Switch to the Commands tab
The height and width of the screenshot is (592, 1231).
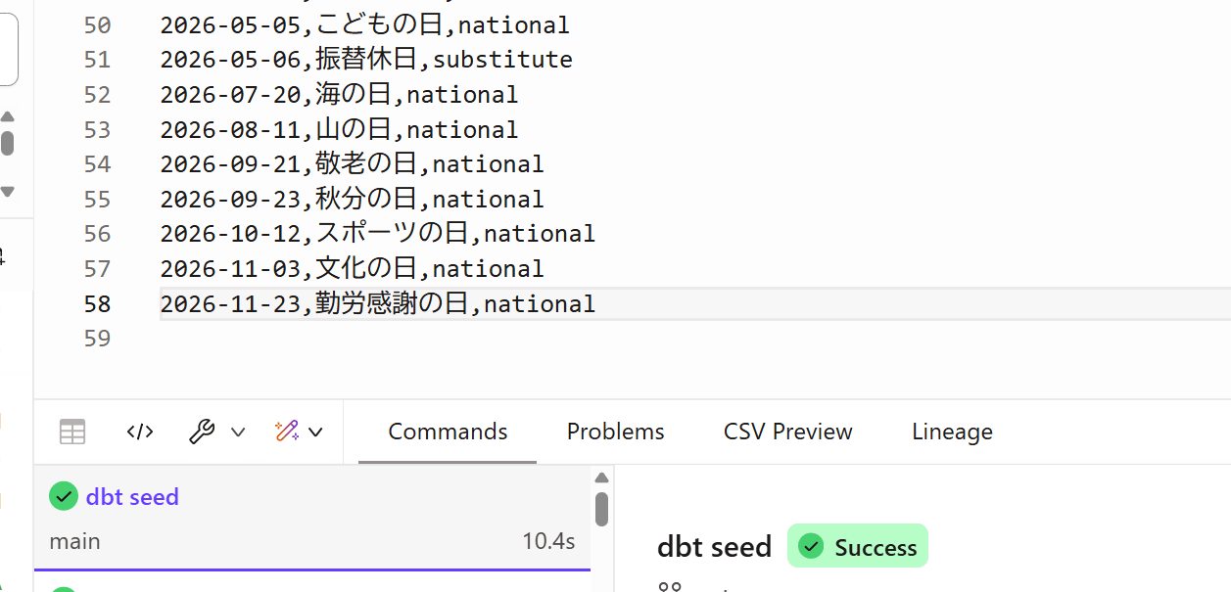click(x=448, y=432)
